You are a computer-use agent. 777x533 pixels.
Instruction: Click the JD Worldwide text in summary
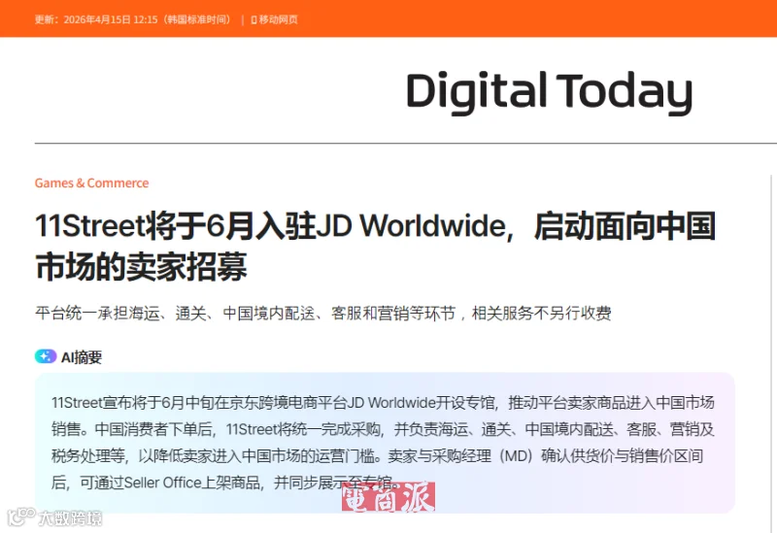[391, 402]
